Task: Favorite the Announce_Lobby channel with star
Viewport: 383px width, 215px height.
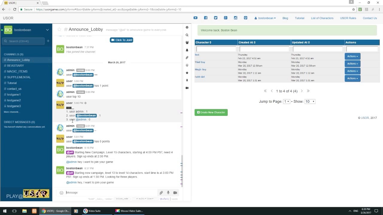Action: point(59,29)
